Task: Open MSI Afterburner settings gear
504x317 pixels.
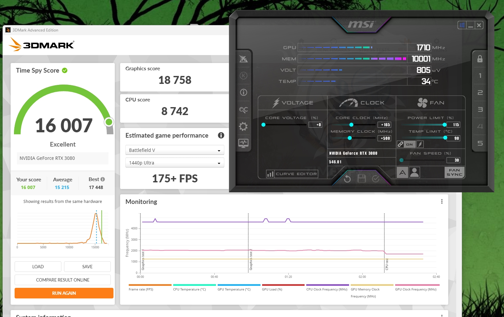Action: click(243, 126)
